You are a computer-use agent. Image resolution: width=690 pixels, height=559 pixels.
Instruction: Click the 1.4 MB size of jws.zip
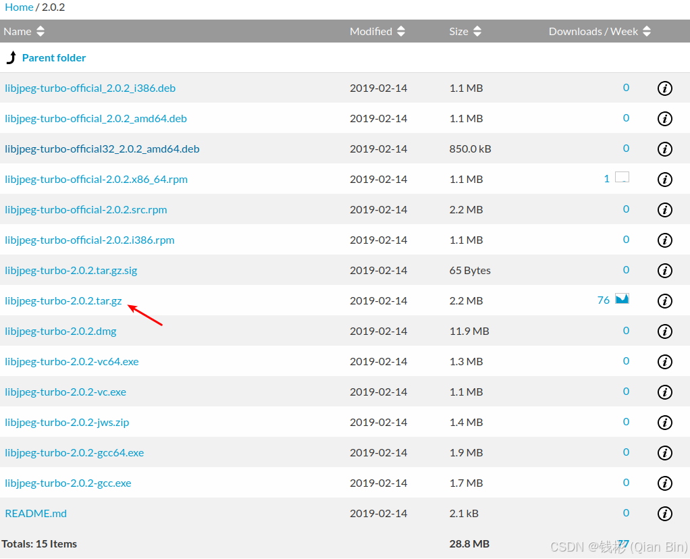pyautogui.click(x=466, y=422)
